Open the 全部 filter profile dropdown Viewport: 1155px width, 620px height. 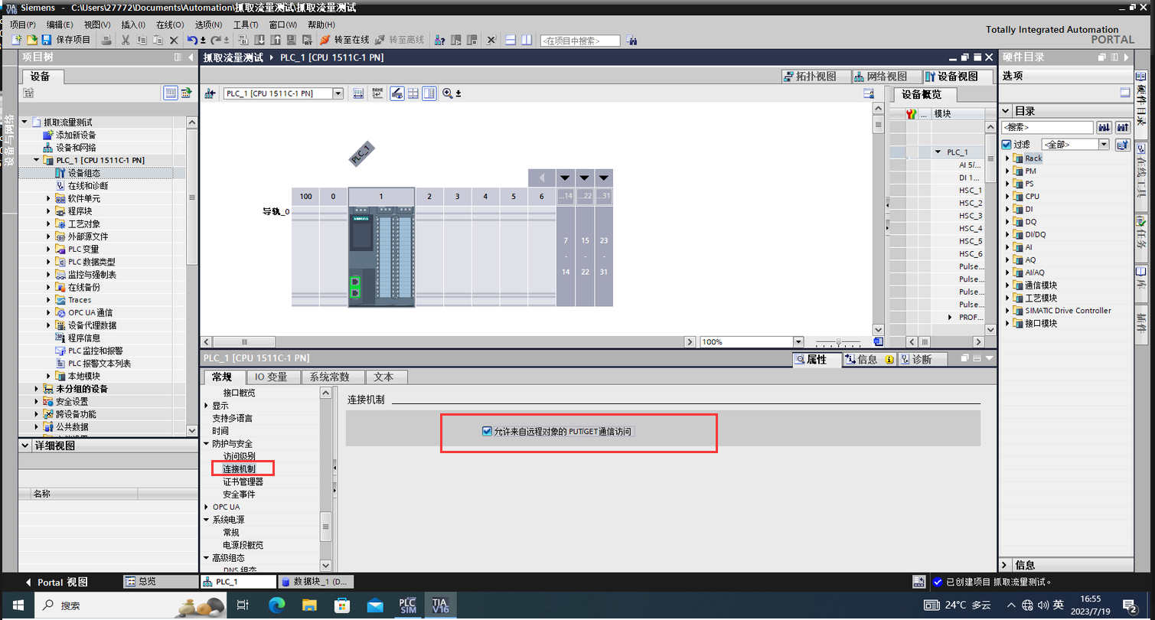1104,145
